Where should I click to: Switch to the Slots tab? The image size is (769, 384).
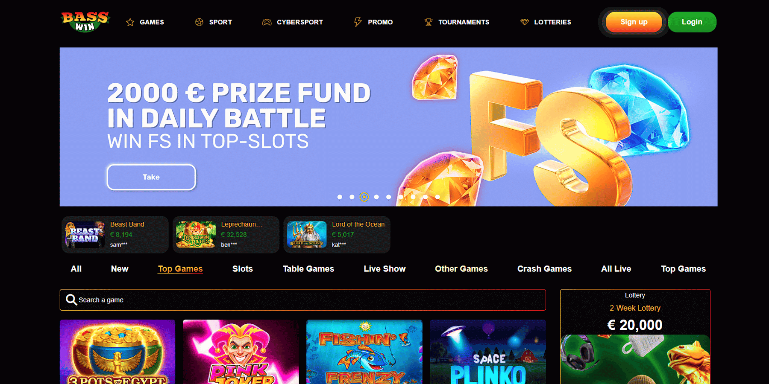click(243, 269)
